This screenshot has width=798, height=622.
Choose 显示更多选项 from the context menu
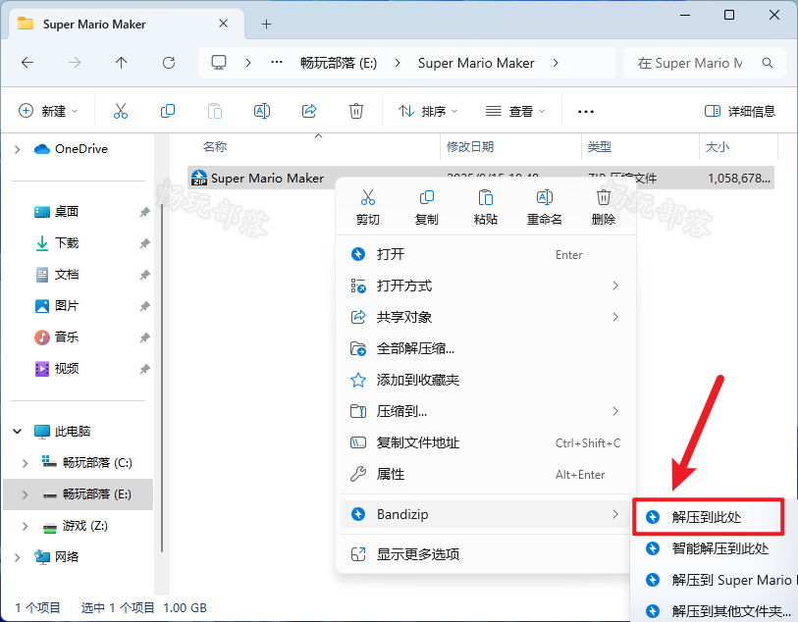pos(486,554)
